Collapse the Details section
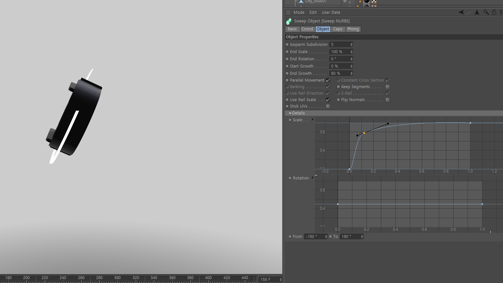The height and width of the screenshot is (283, 503). point(290,113)
